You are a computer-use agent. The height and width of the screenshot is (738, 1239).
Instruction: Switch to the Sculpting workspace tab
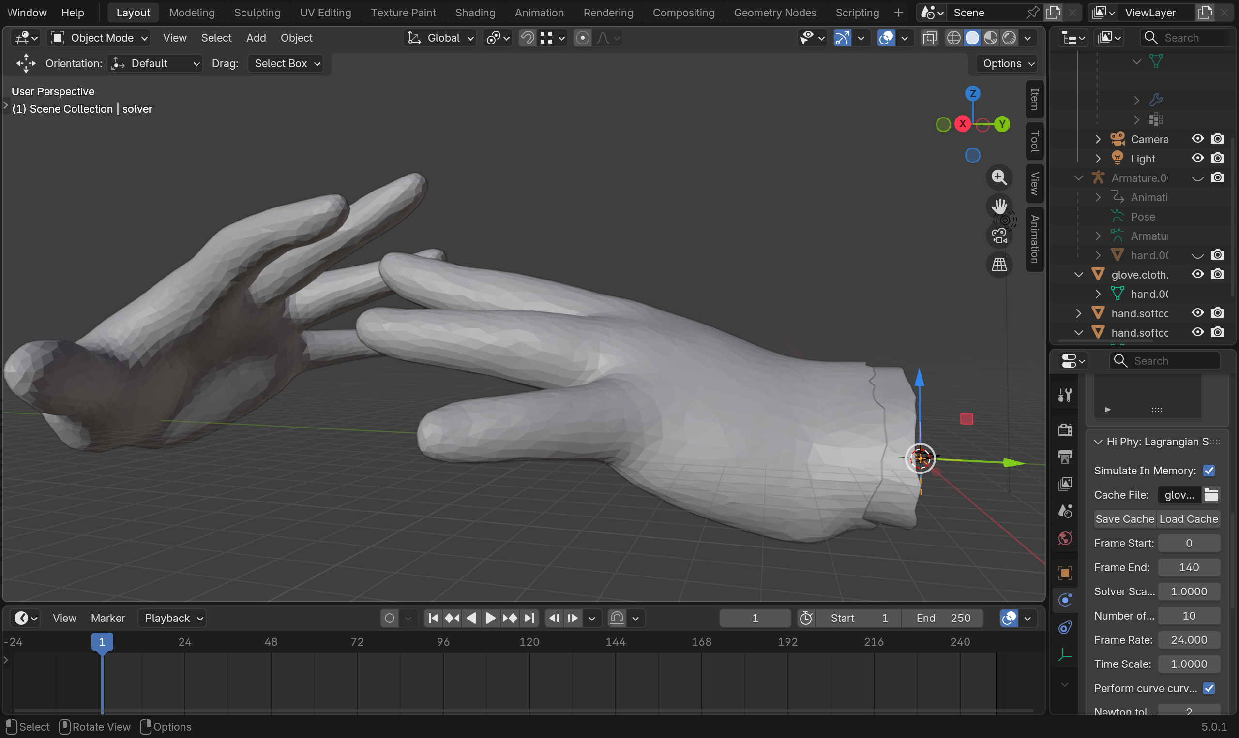(x=257, y=13)
